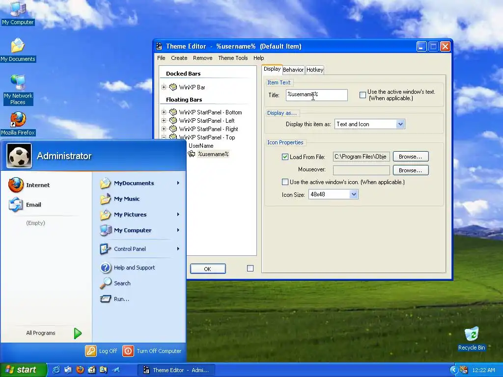This screenshot has width=503, height=377.
Task: Collapse WinXP StartPanel - Top node
Action: pos(164,137)
